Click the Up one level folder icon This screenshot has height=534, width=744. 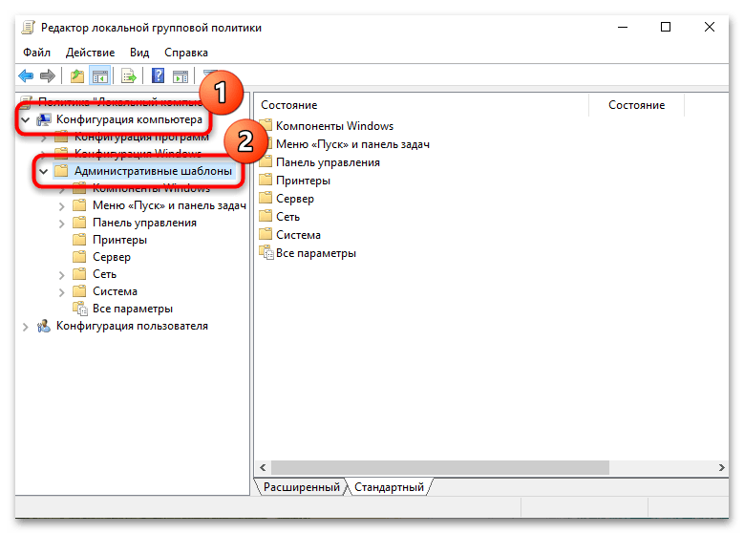point(76,75)
